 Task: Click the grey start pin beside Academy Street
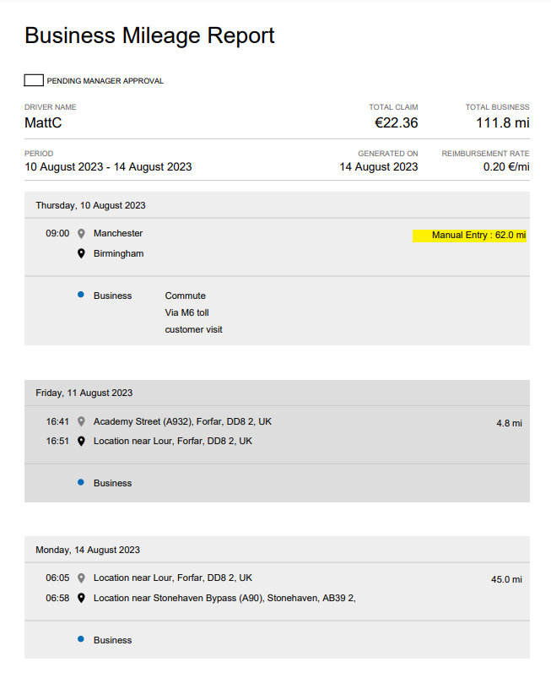81,421
